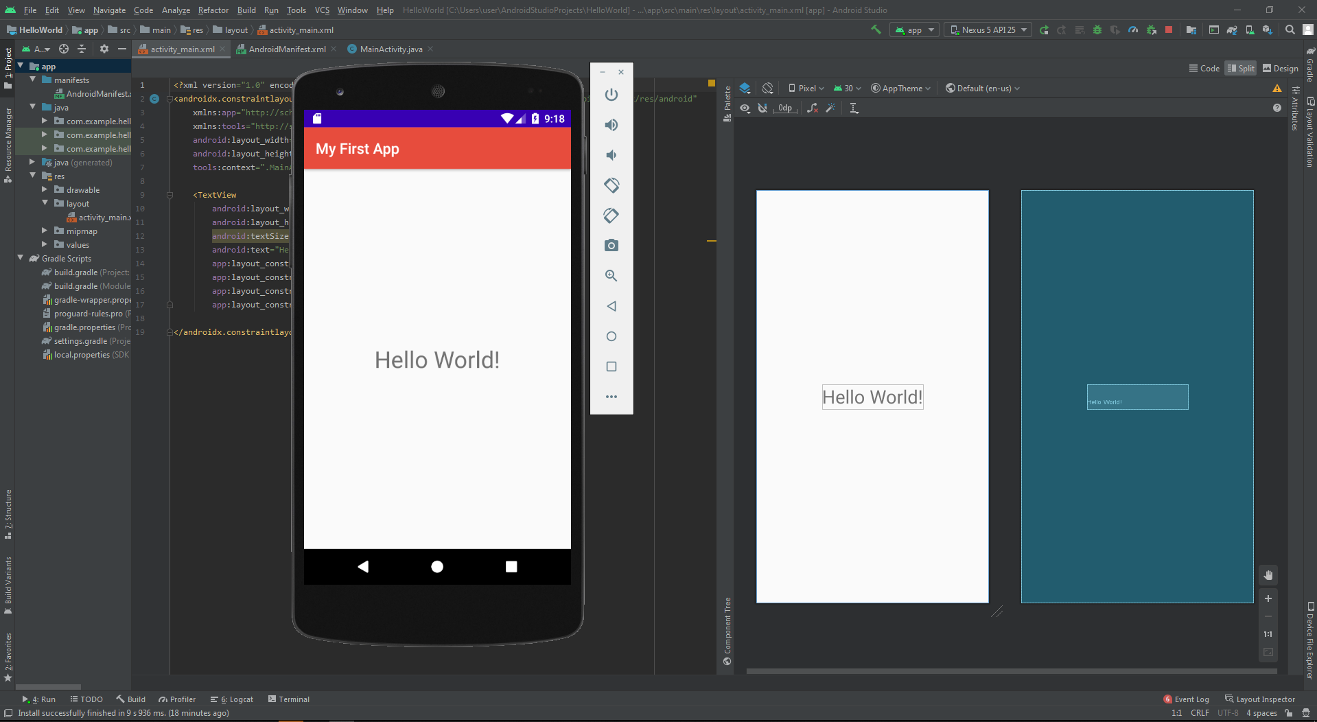
Task: Collapse the Gradle Scripts tree node
Action: point(21,258)
